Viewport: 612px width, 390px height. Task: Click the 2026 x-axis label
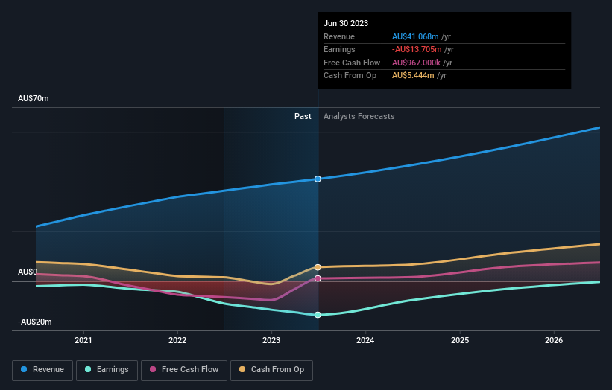click(x=554, y=340)
